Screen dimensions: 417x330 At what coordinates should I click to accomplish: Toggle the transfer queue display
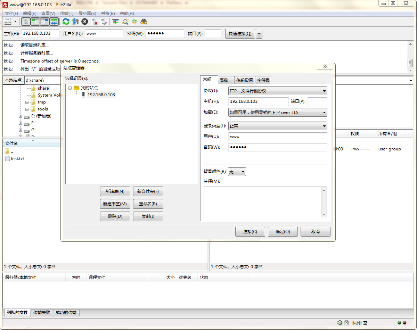point(54,22)
